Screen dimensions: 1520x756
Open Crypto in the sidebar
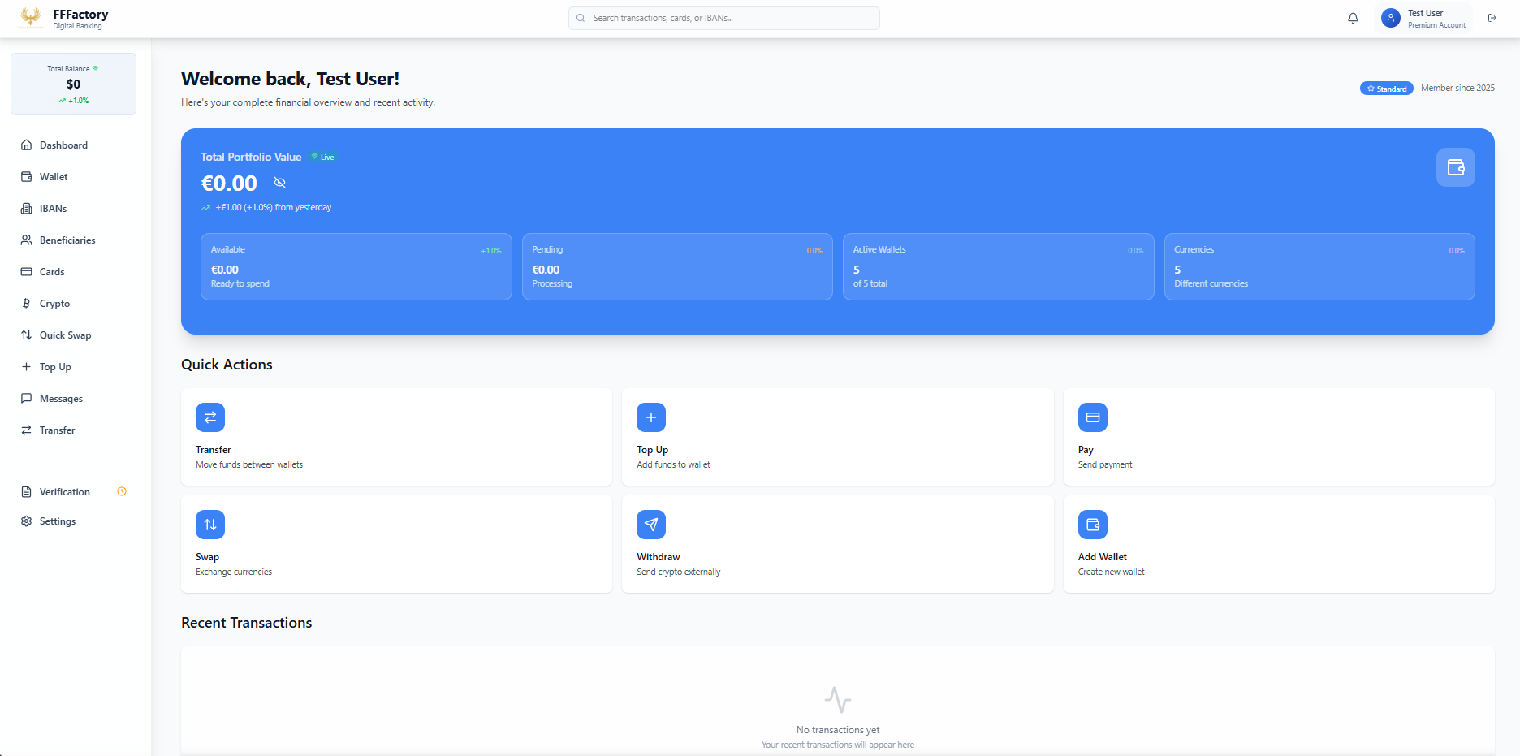coord(54,304)
